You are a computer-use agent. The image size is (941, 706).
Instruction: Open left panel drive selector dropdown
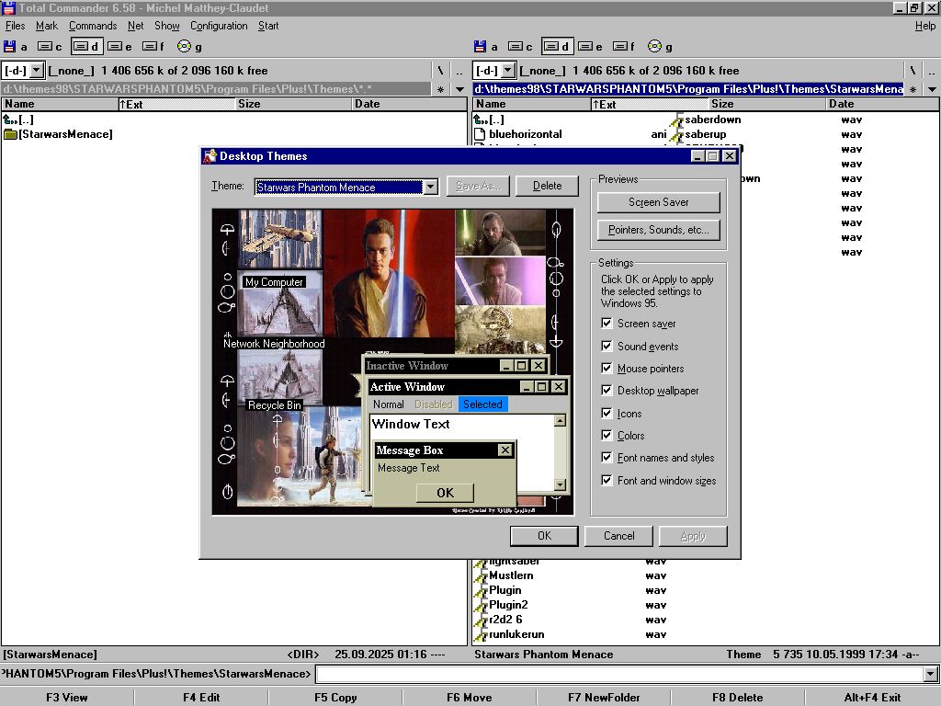tap(37, 70)
